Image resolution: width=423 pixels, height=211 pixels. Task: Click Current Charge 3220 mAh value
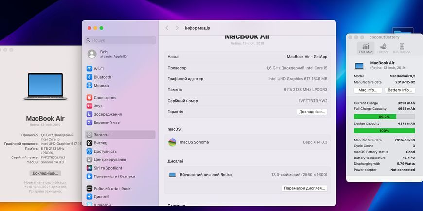coord(406,103)
